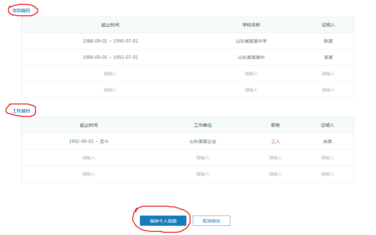
Task: Click the work period 1992-09-01 ~ 至今
Action: click(89, 141)
